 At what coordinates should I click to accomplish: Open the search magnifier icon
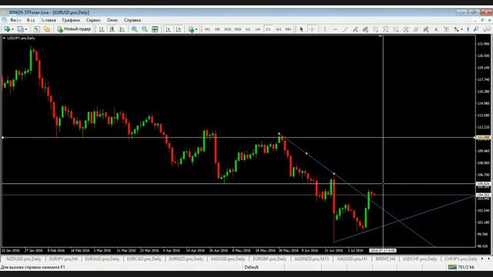pos(476,29)
